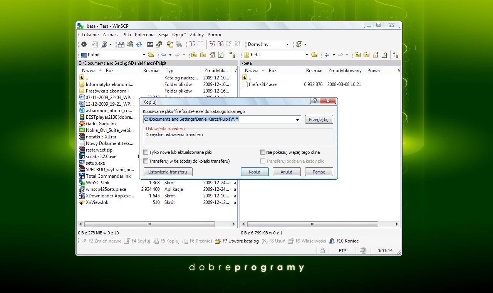Enable 'Transferuj w tle' checkbox
Image resolution: width=493 pixels, height=293 pixels.
coord(146,161)
